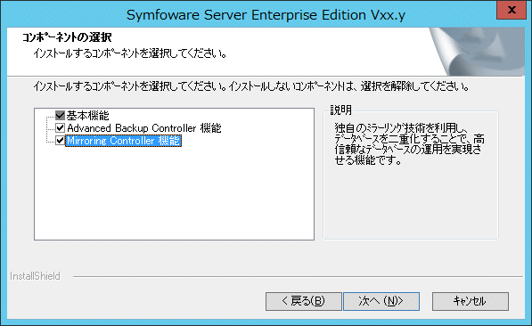Screen dimensions: 532x326
Task: Select the 基本機能 tree item label
Action: coord(88,116)
